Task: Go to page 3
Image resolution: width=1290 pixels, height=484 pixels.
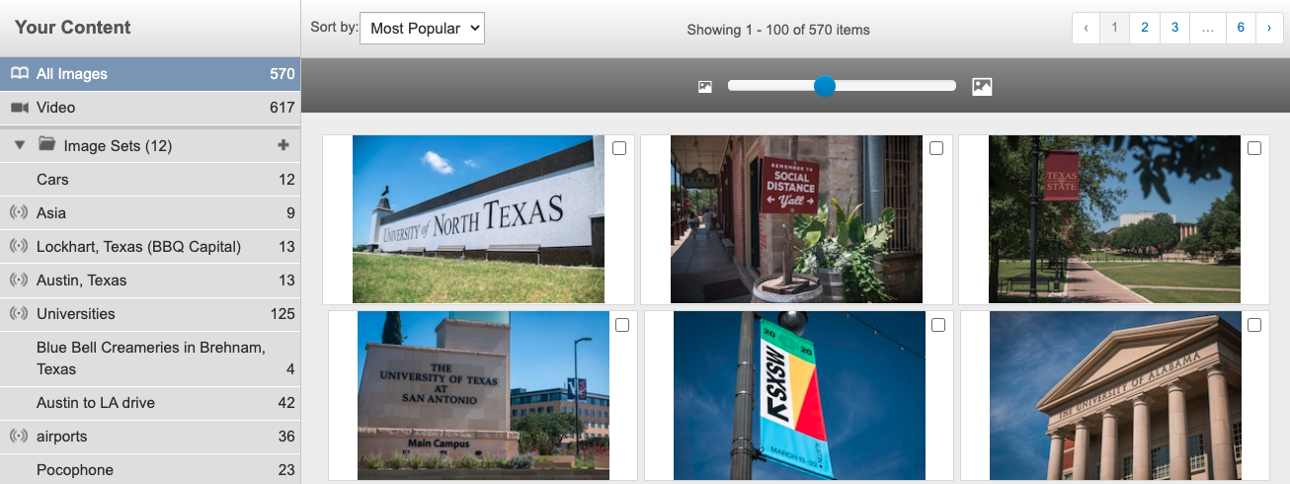Action: click(x=1175, y=28)
